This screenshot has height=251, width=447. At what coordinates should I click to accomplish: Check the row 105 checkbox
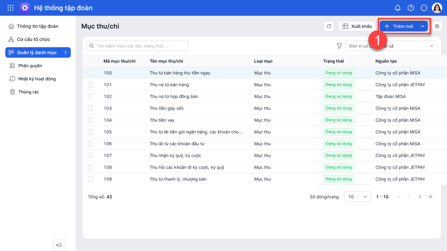pos(90,132)
